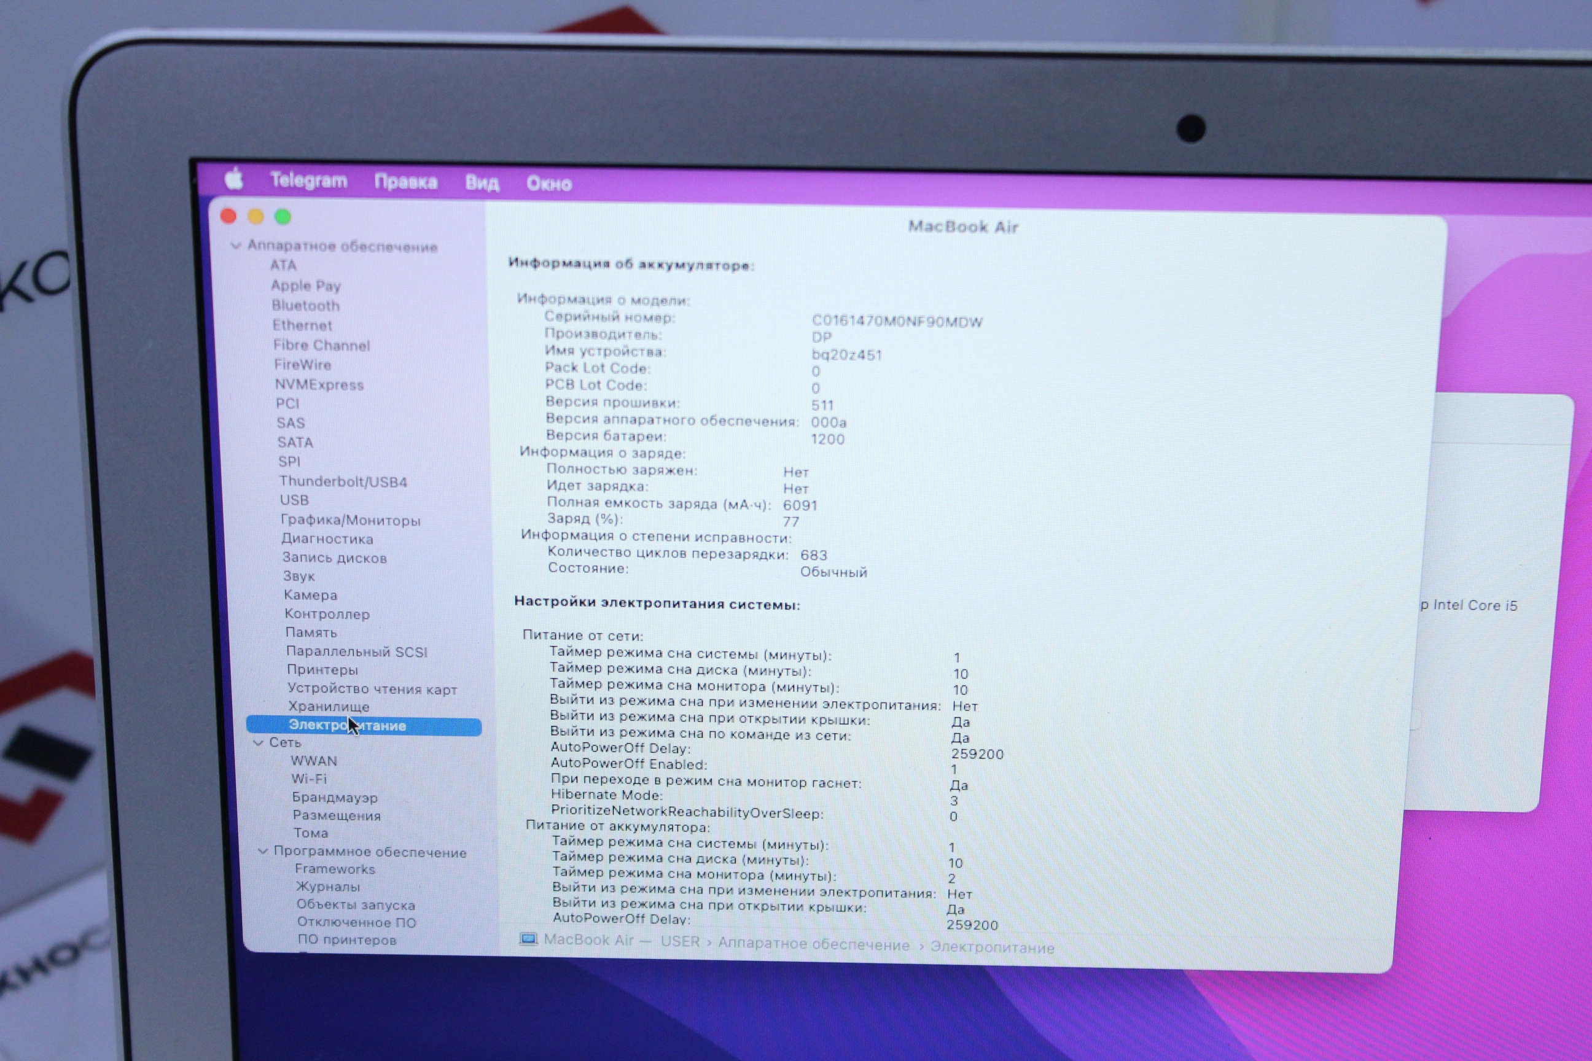The height and width of the screenshot is (1061, 1592).
Task: Click the red close window button
Action: click(228, 216)
